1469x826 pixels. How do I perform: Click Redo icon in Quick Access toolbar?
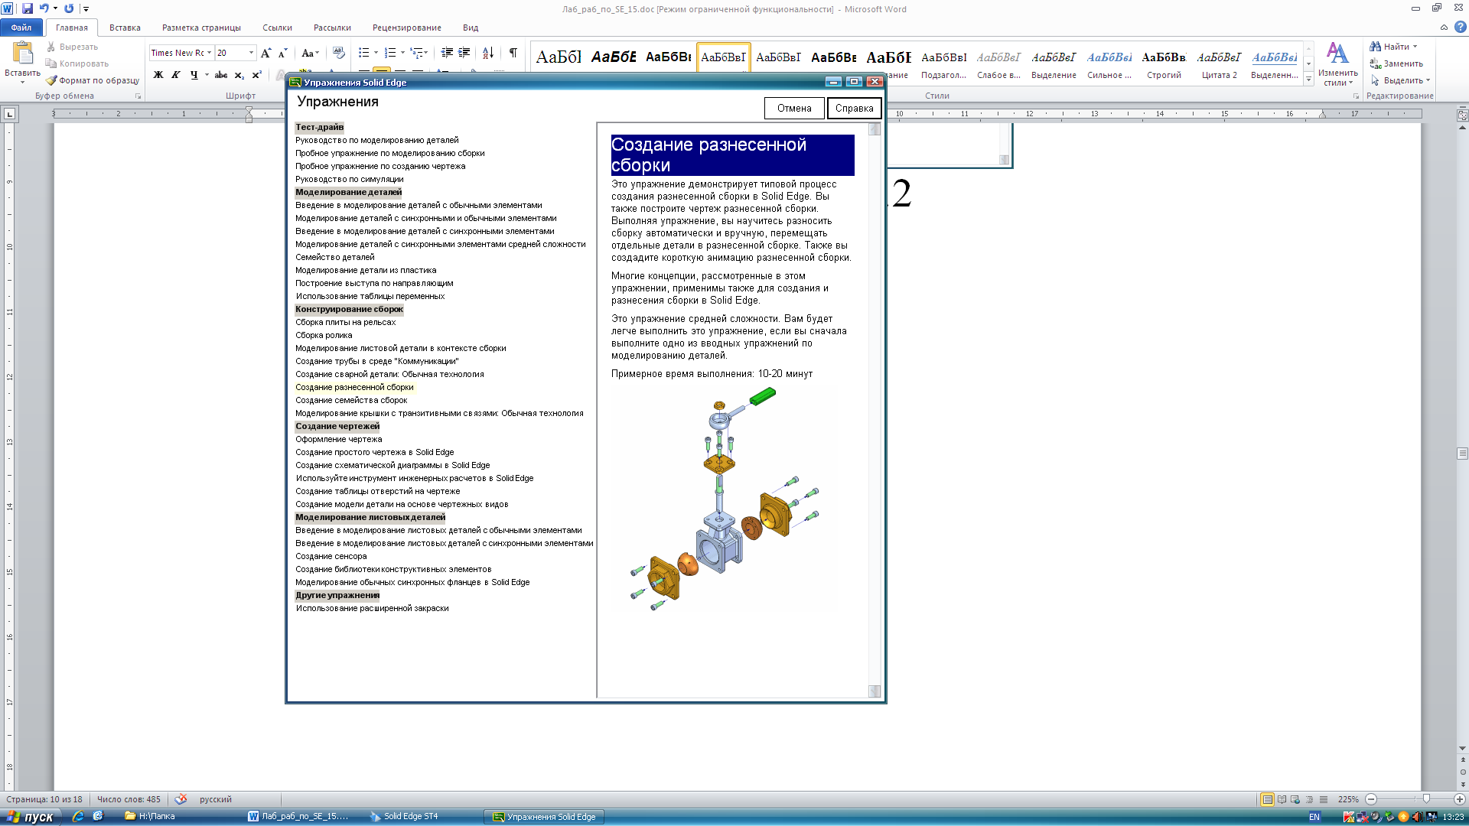69,8
